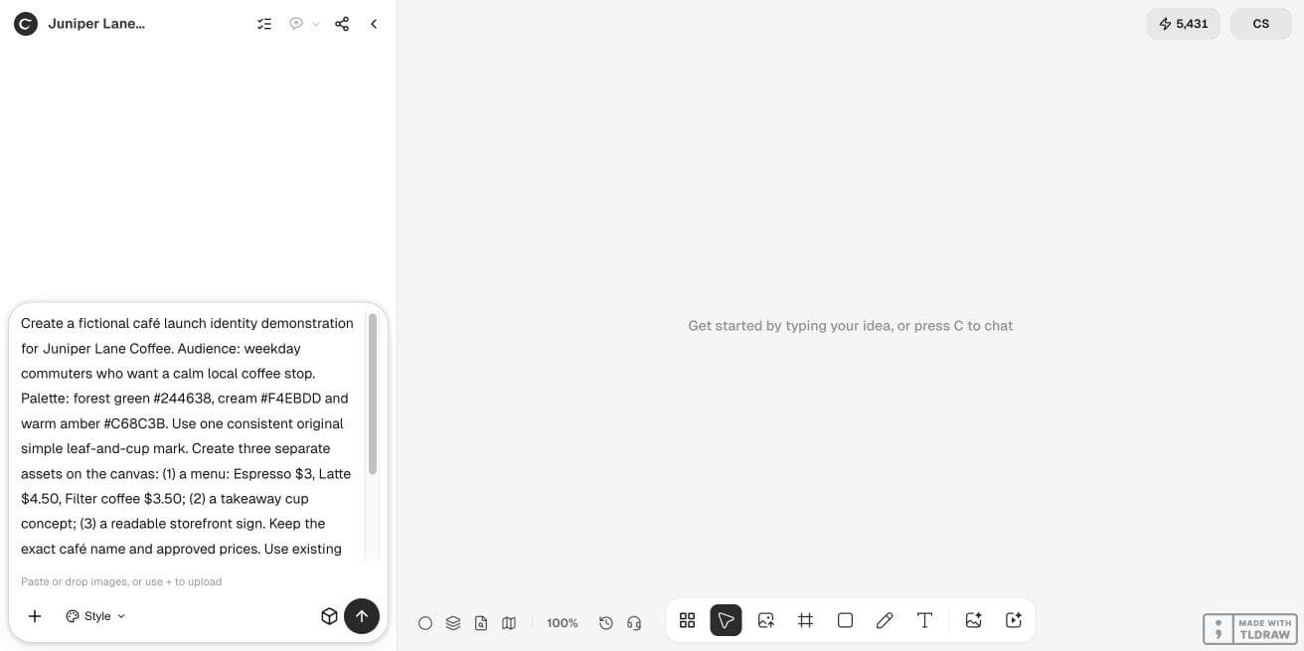Select the image upload tool
Screen dimensions: 1304x651
coord(766,620)
